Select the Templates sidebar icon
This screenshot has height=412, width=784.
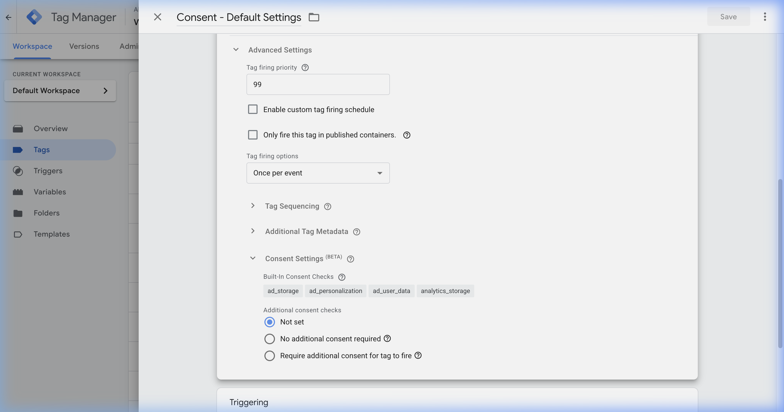pos(18,234)
